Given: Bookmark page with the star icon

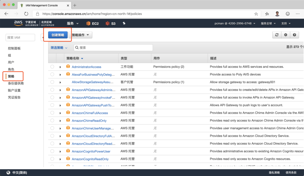Looking at the screenshot, I should tap(256, 14).
